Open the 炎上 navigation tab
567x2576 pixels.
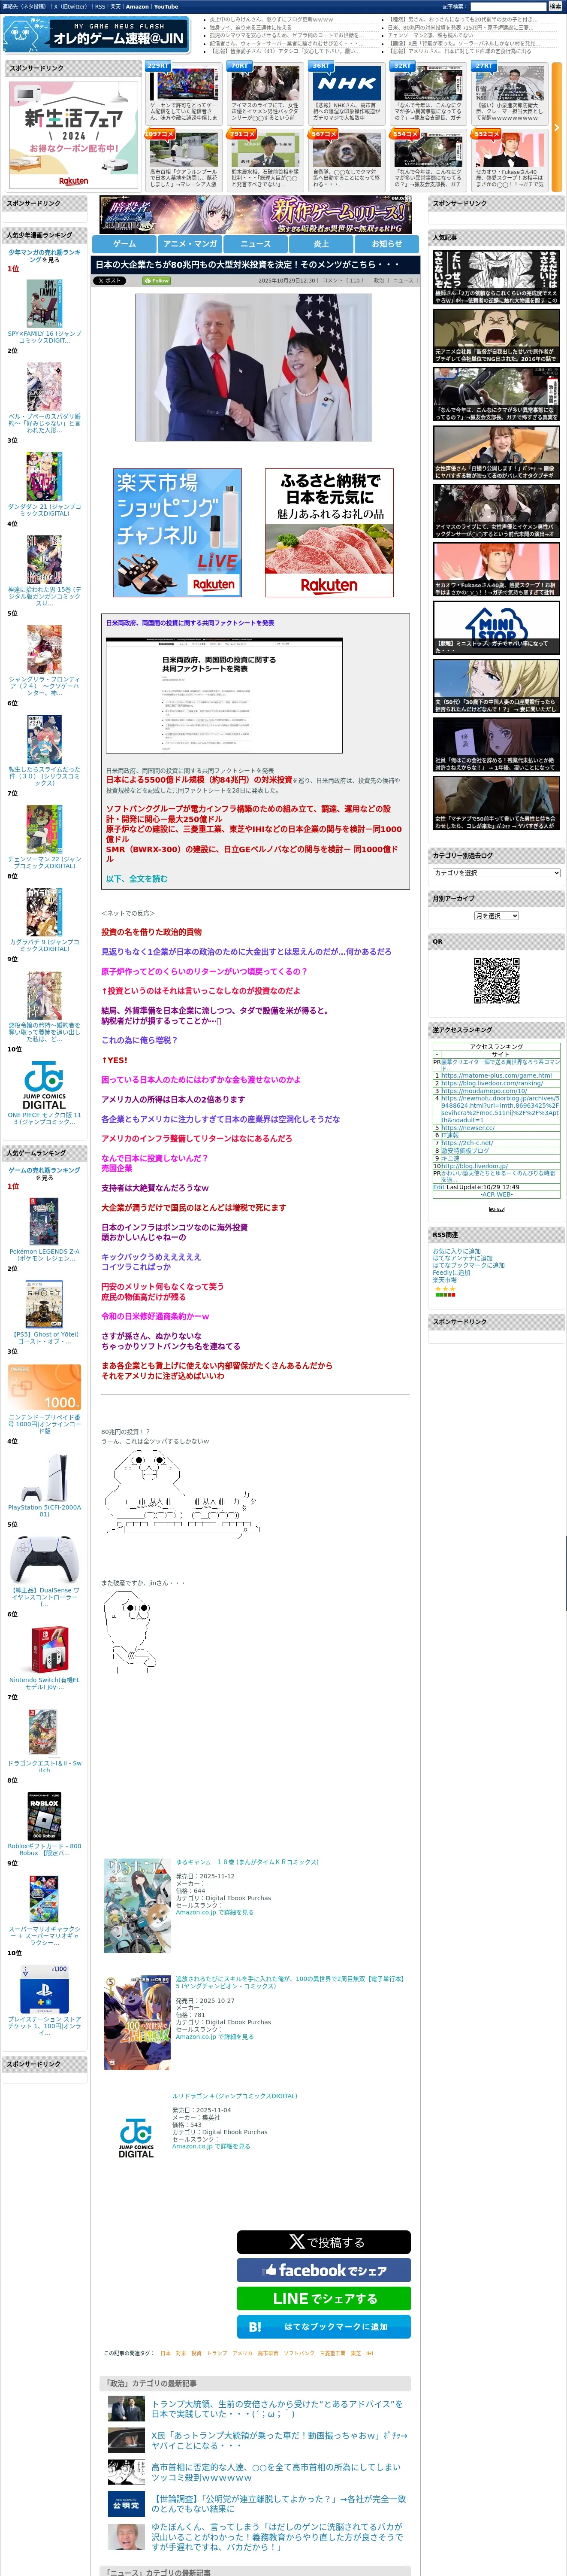pyautogui.click(x=321, y=243)
